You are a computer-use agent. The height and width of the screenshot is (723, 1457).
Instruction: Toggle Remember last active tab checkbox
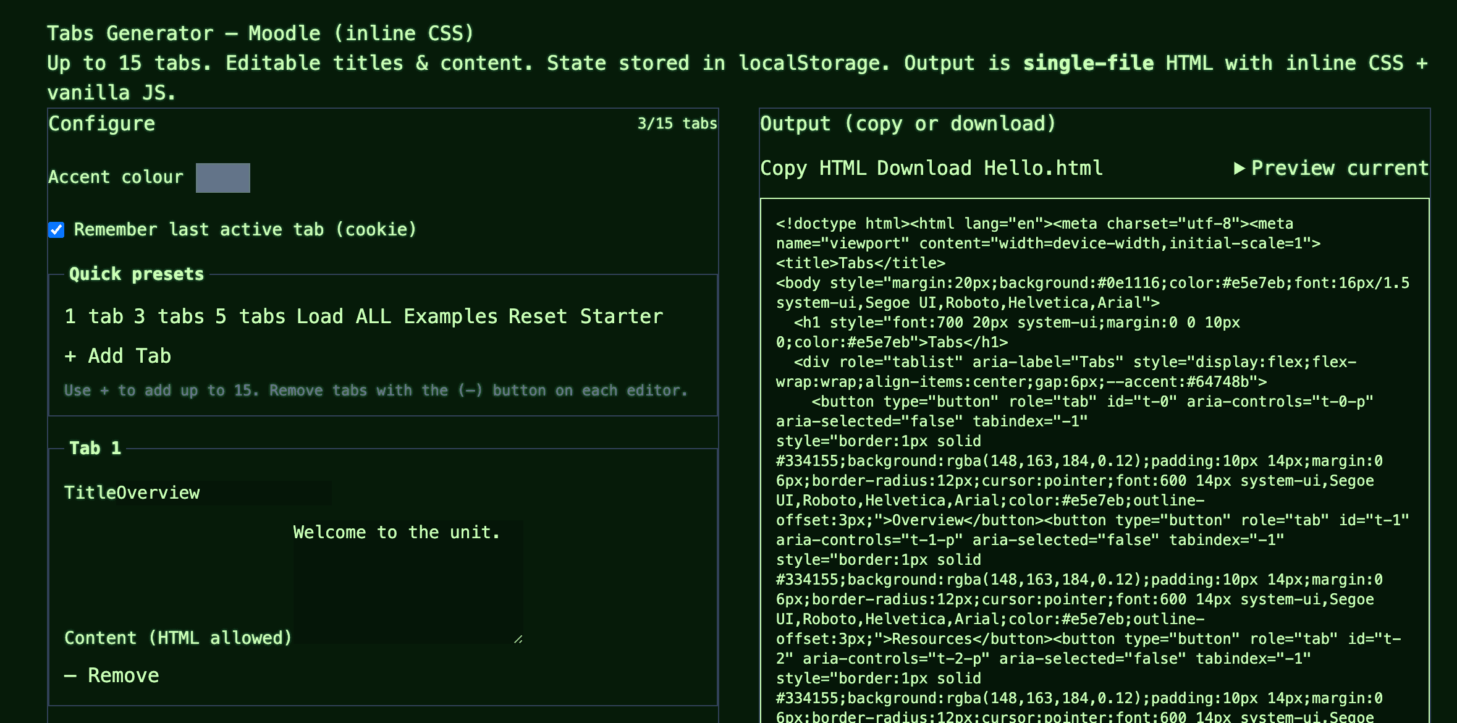(x=56, y=230)
